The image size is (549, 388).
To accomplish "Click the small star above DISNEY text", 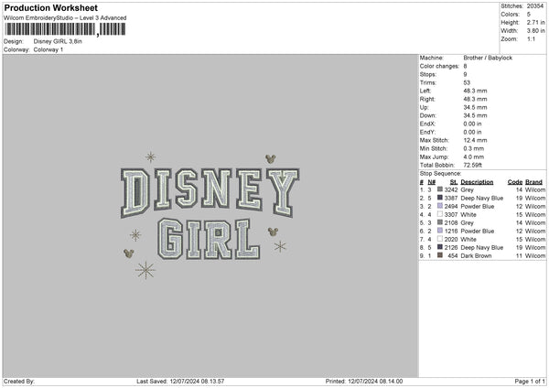I will point(150,156).
